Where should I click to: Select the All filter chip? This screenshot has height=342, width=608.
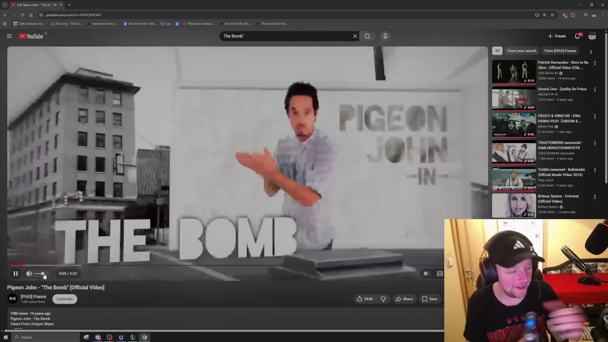coord(497,51)
